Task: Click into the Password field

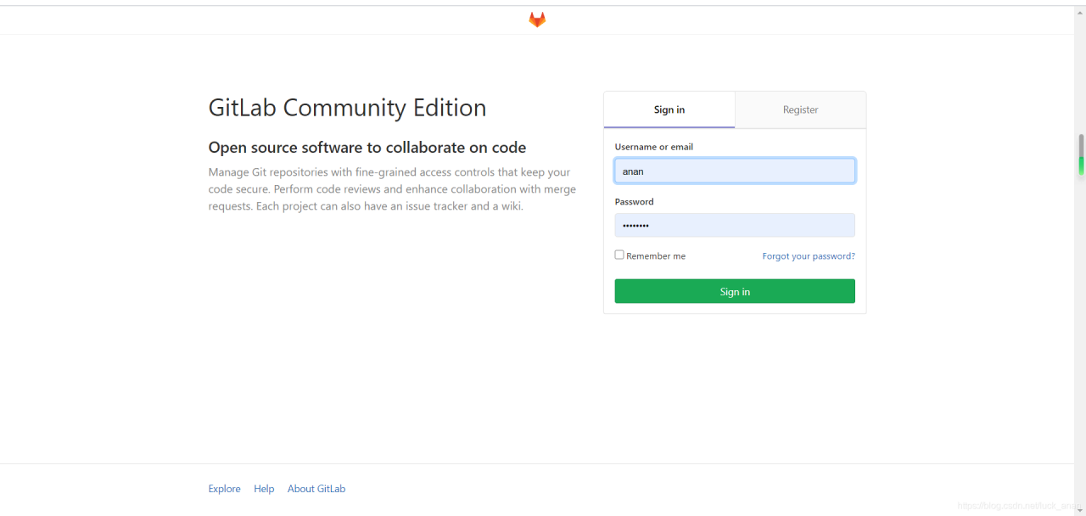Action: [735, 226]
